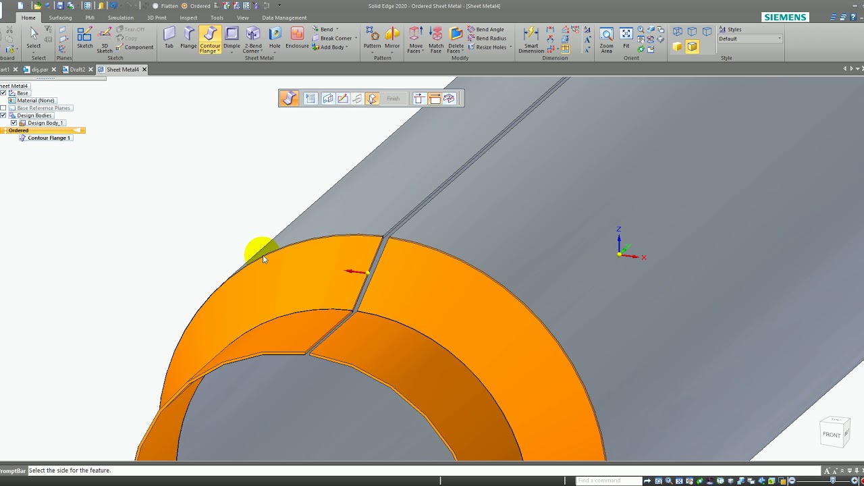864x486 pixels.
Task: Click the Bend Angle button
Action: click(486, 30)
